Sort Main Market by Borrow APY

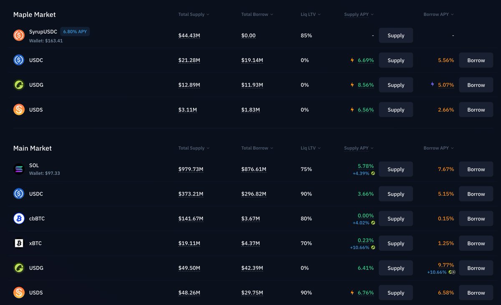[x=438, y=148]
